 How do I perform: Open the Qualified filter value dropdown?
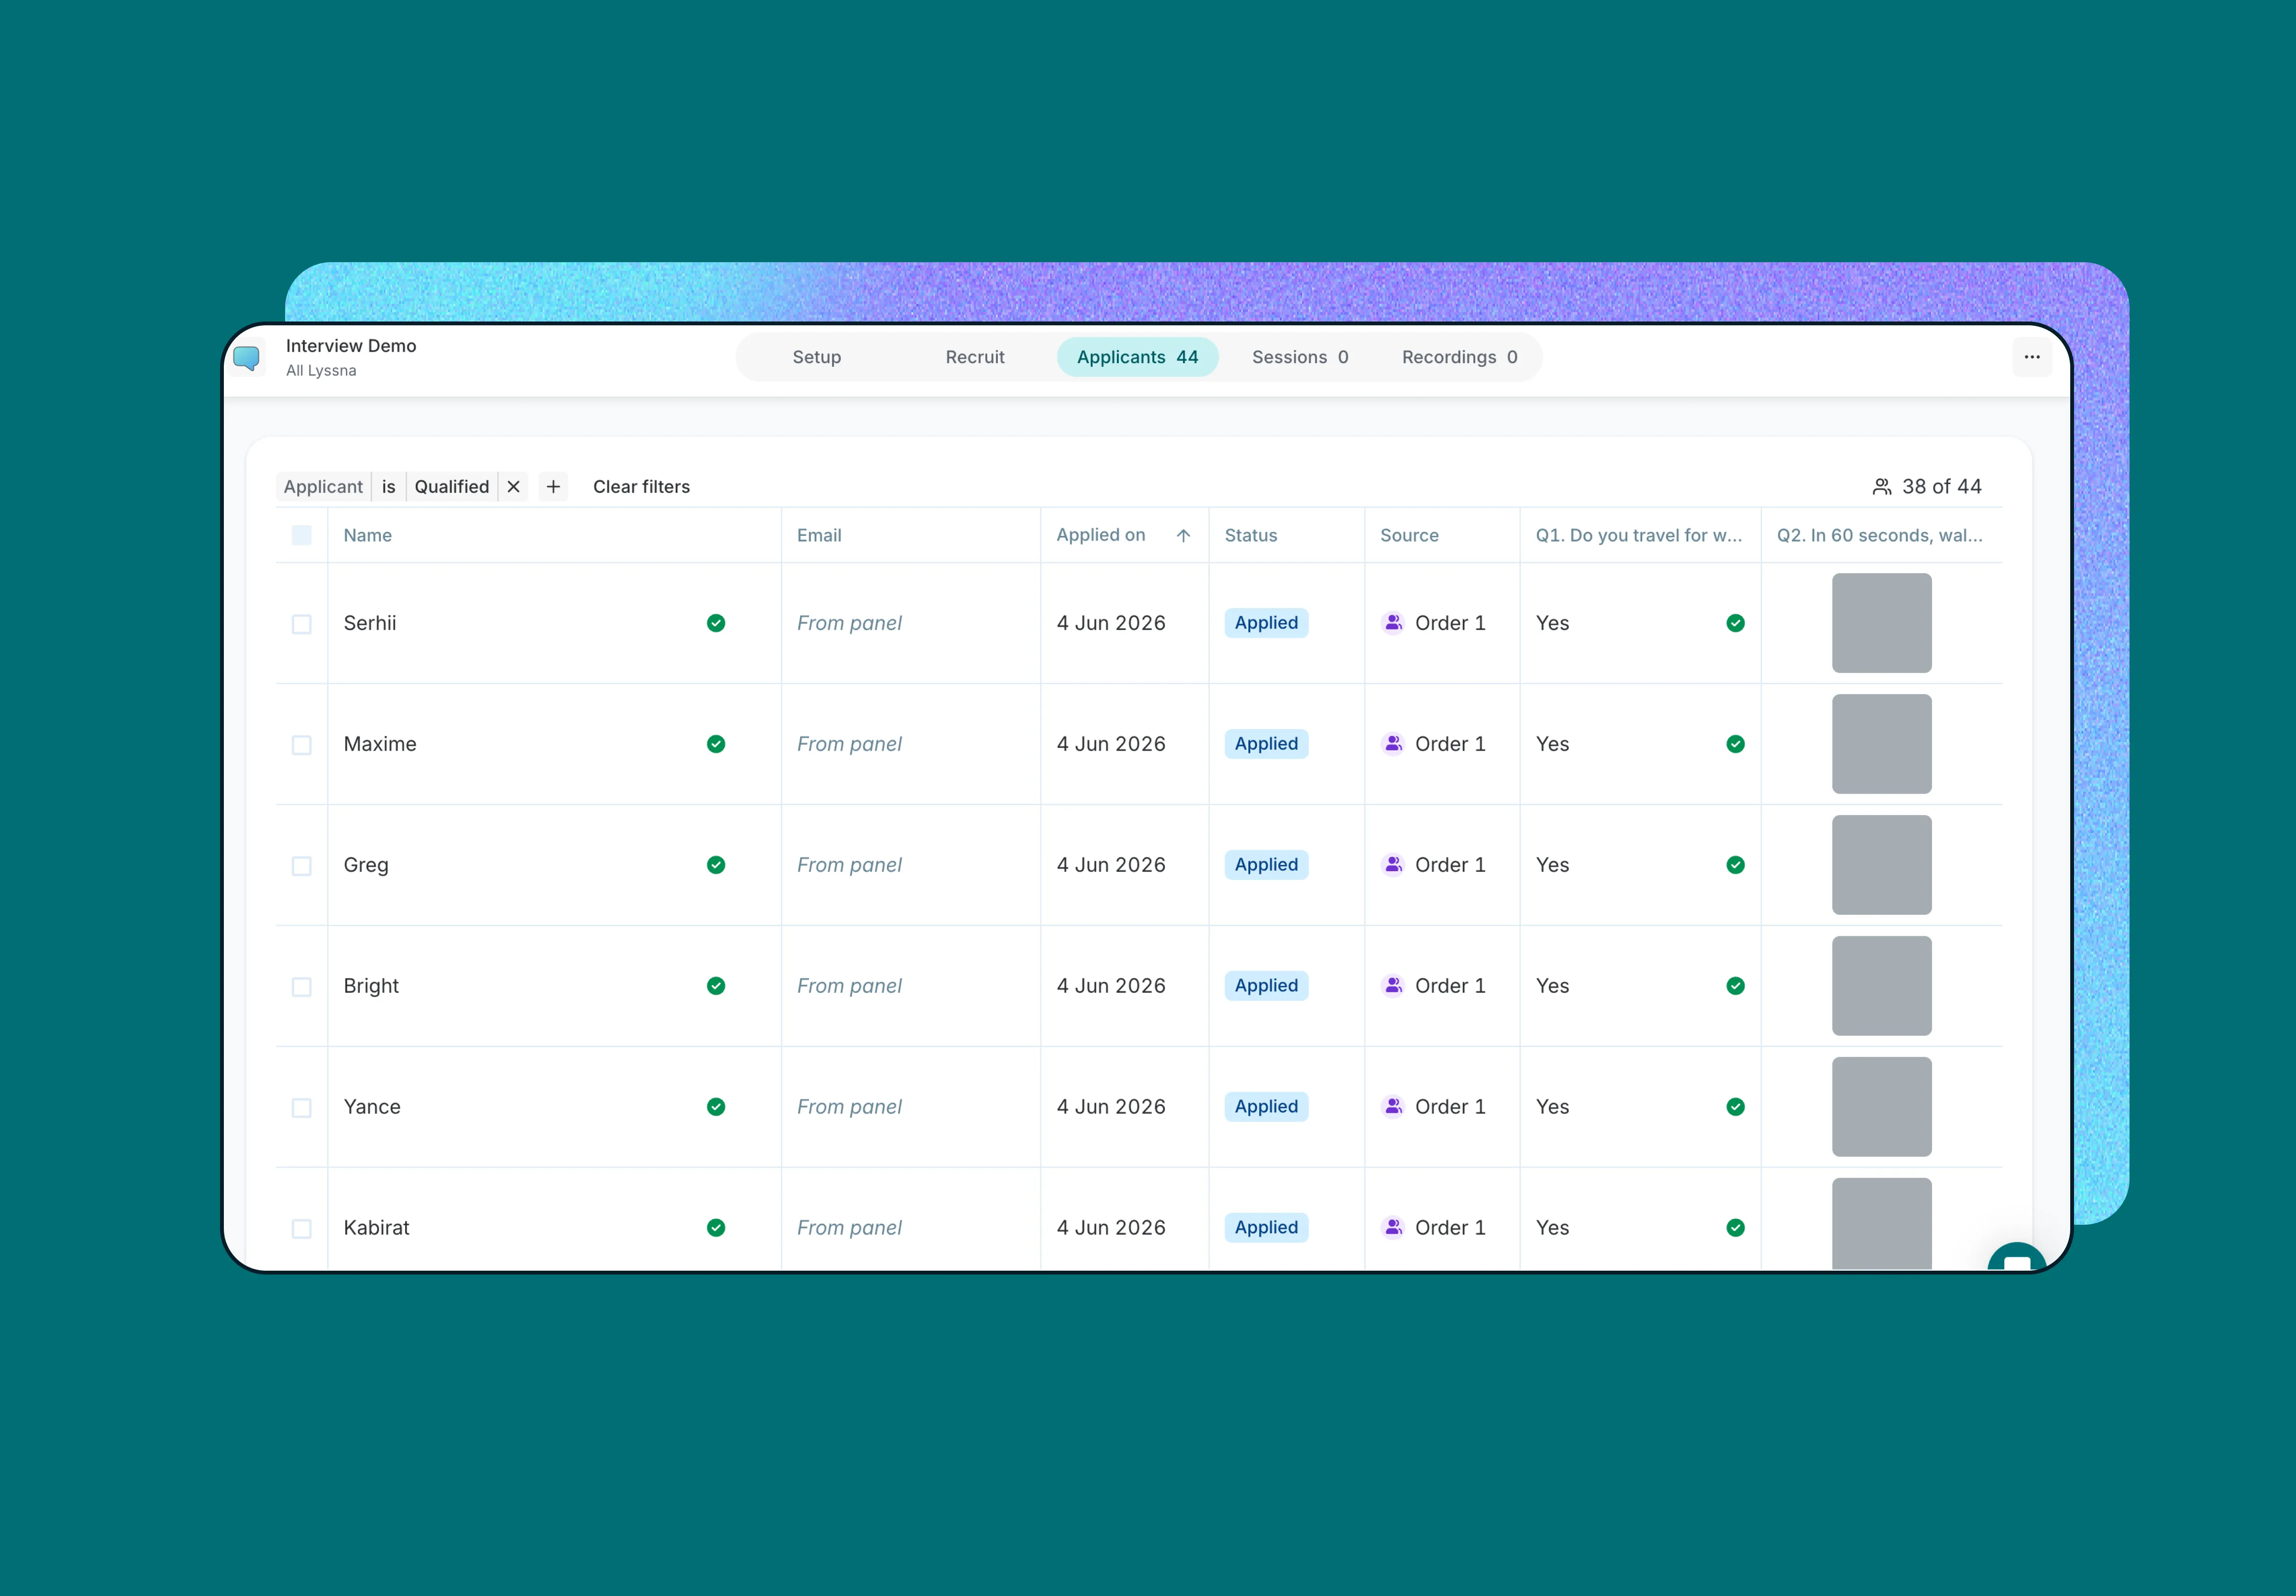pyautogui.click(x=452, y=487)
